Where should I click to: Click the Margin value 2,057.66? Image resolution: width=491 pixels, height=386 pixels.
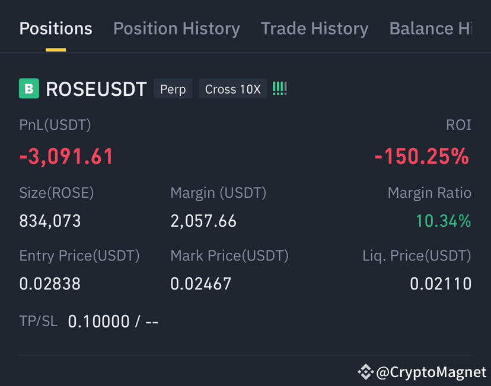tap(203, 221)
